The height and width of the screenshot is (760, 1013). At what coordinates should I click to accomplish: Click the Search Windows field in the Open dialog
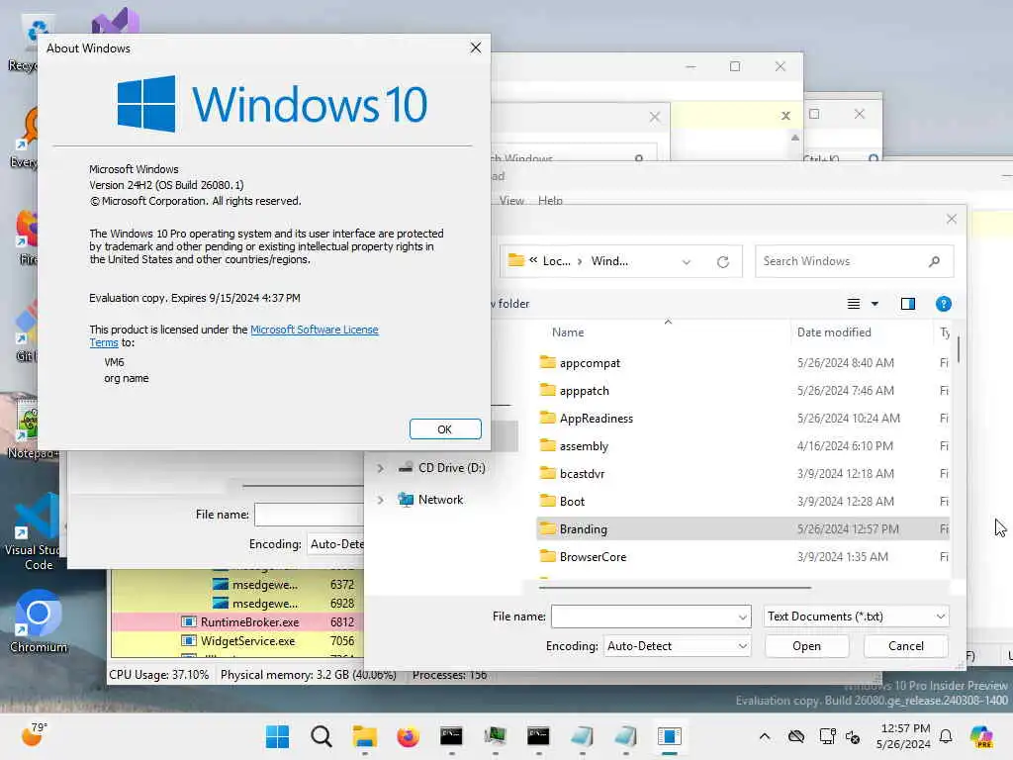(854, 261)
